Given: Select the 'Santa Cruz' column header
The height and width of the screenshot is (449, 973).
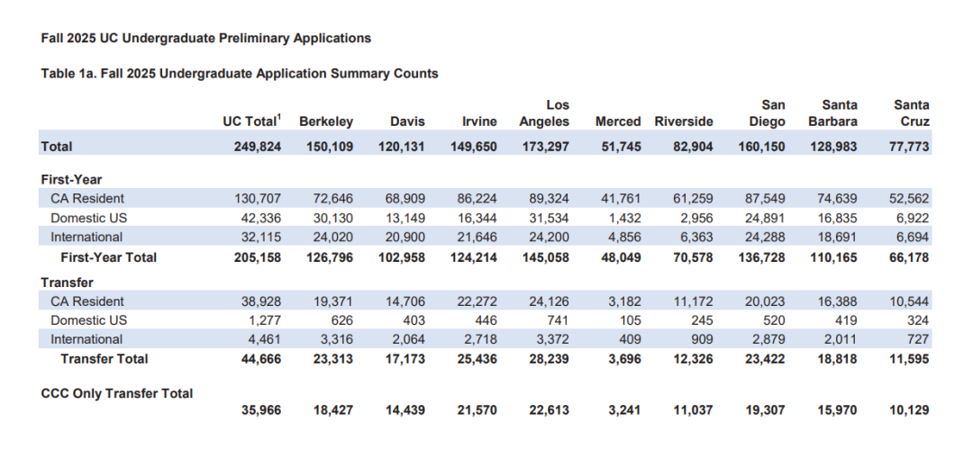Looking at the screenshot, I should [x=912, y=113].
